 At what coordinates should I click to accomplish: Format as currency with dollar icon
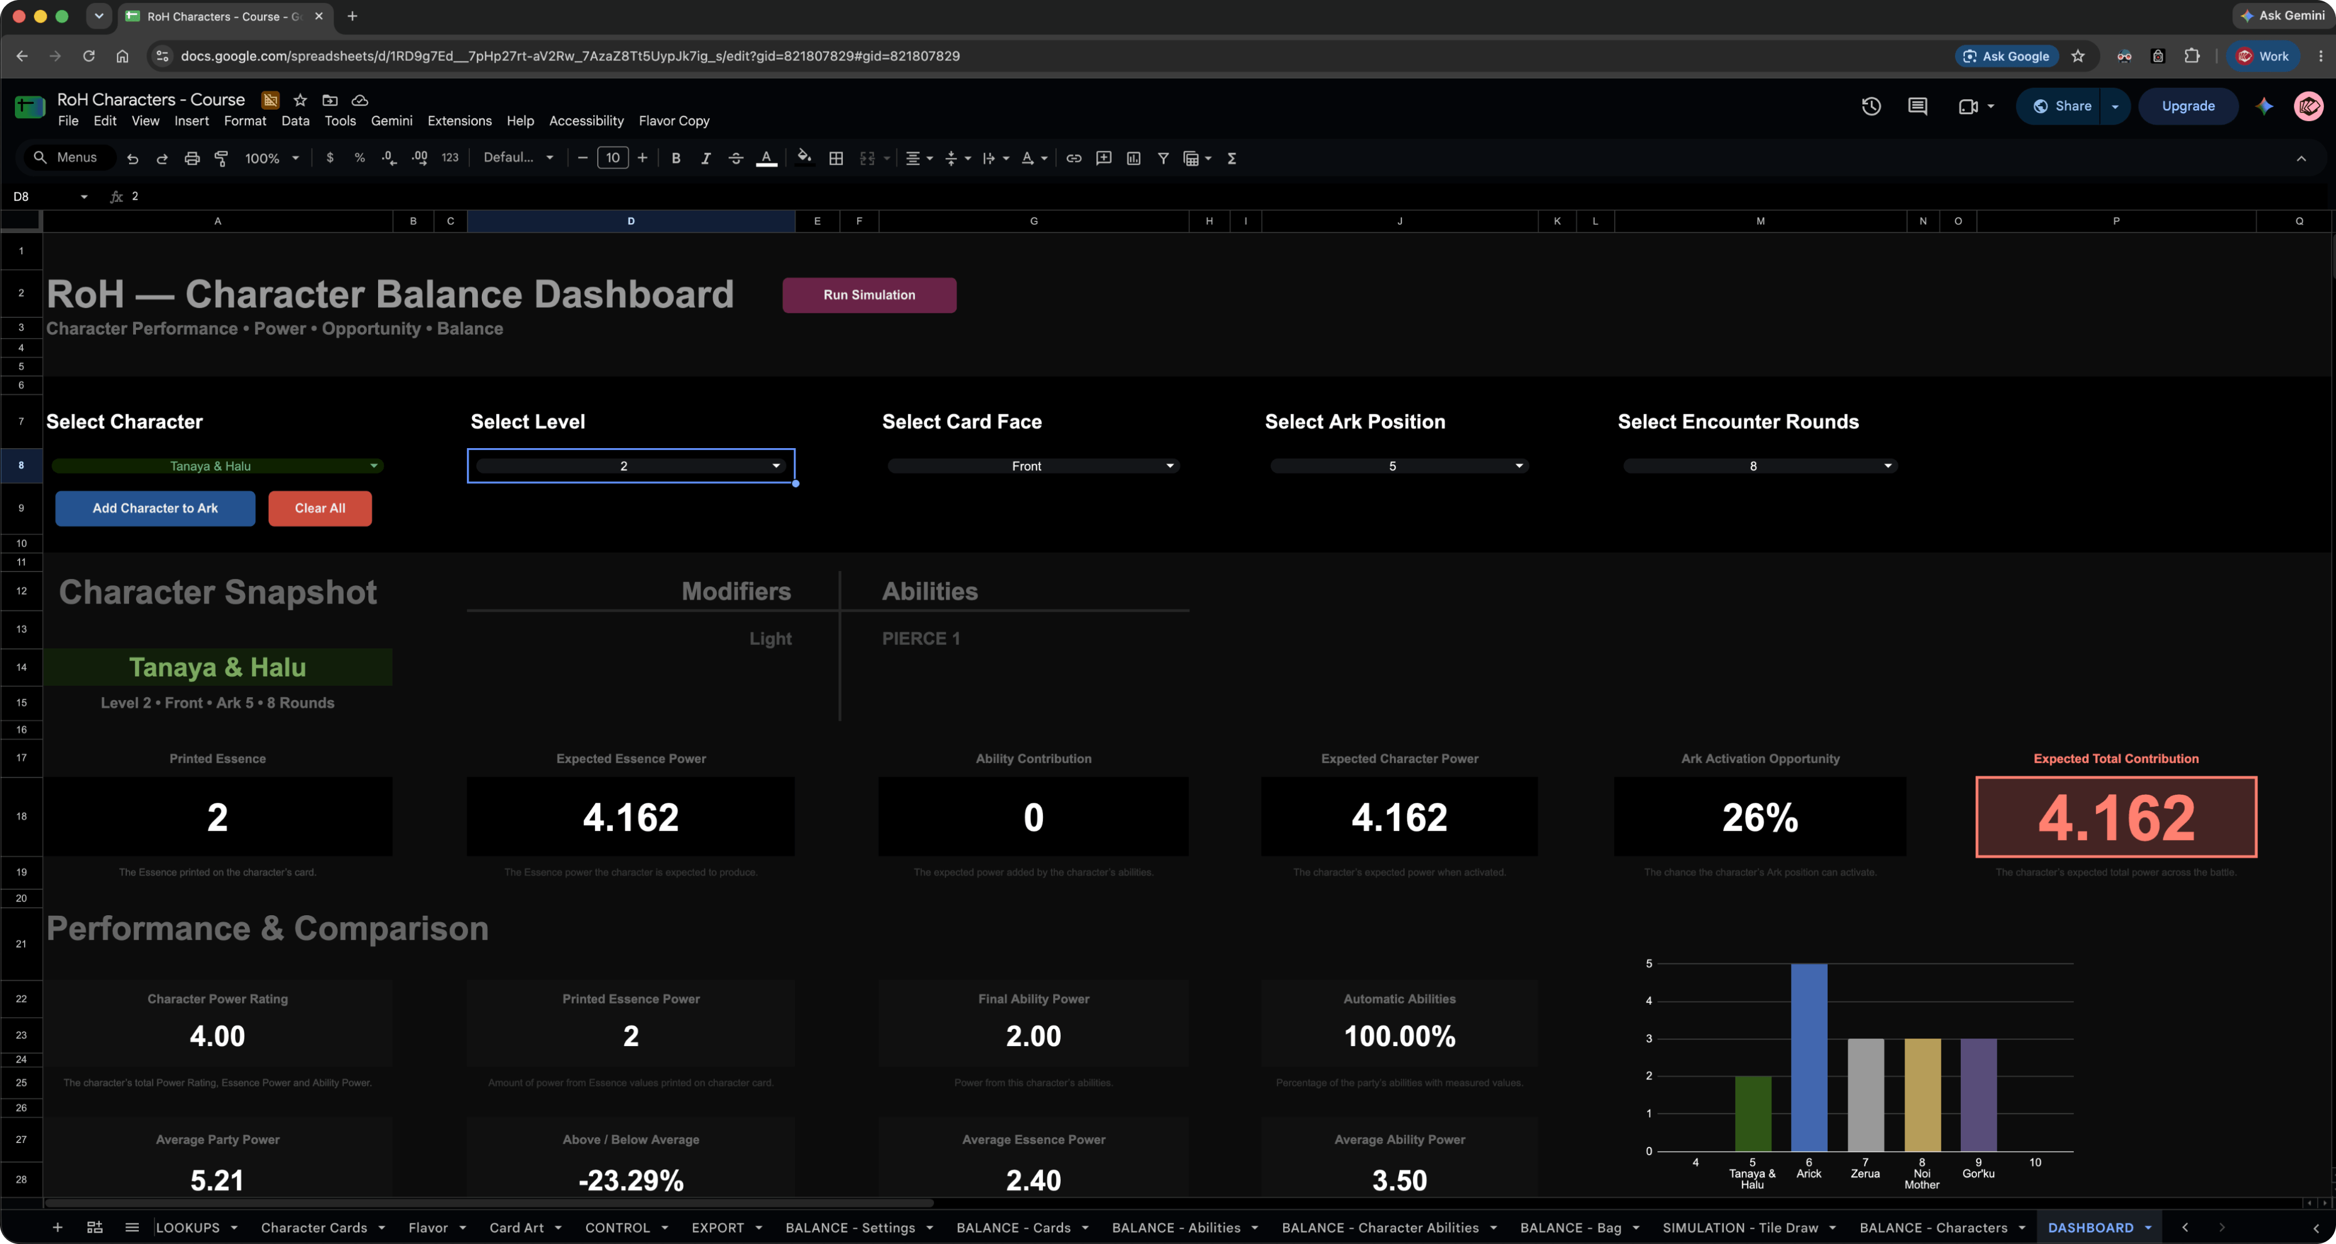(x=330, y=158)
